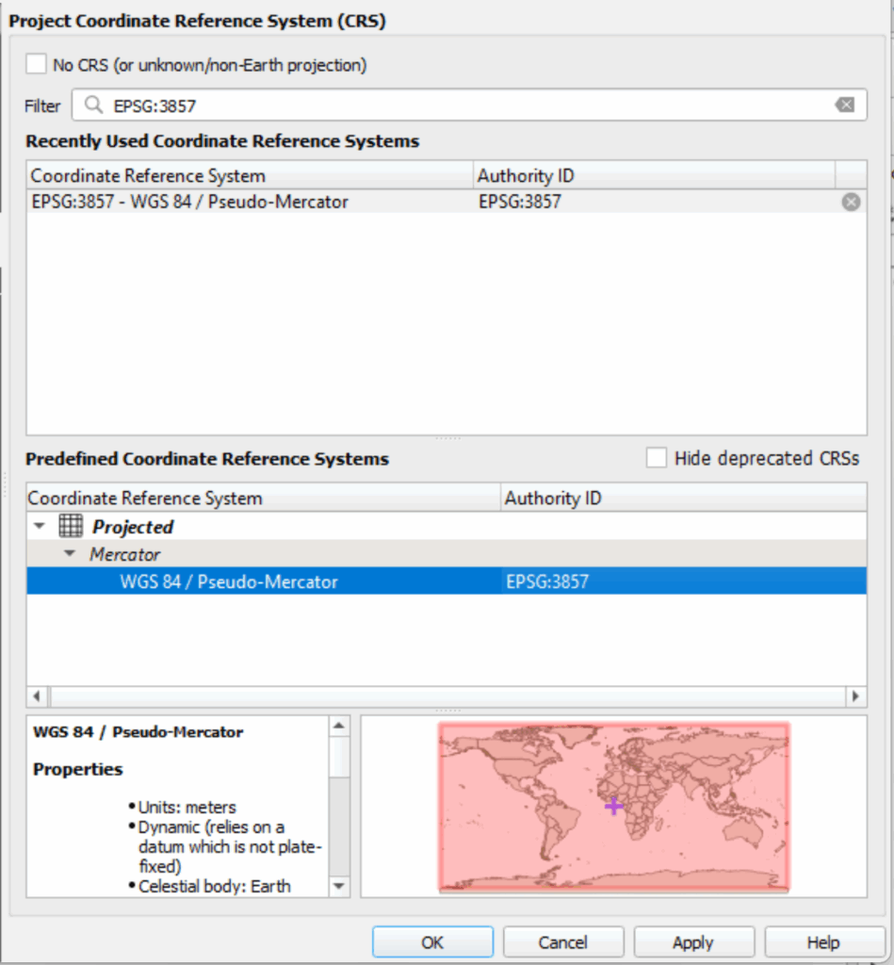Viewport: 894px width, 965px height.
Task: Toggle Hide deprecated CRSs checkbox
Action: click(x=657, y=458)
